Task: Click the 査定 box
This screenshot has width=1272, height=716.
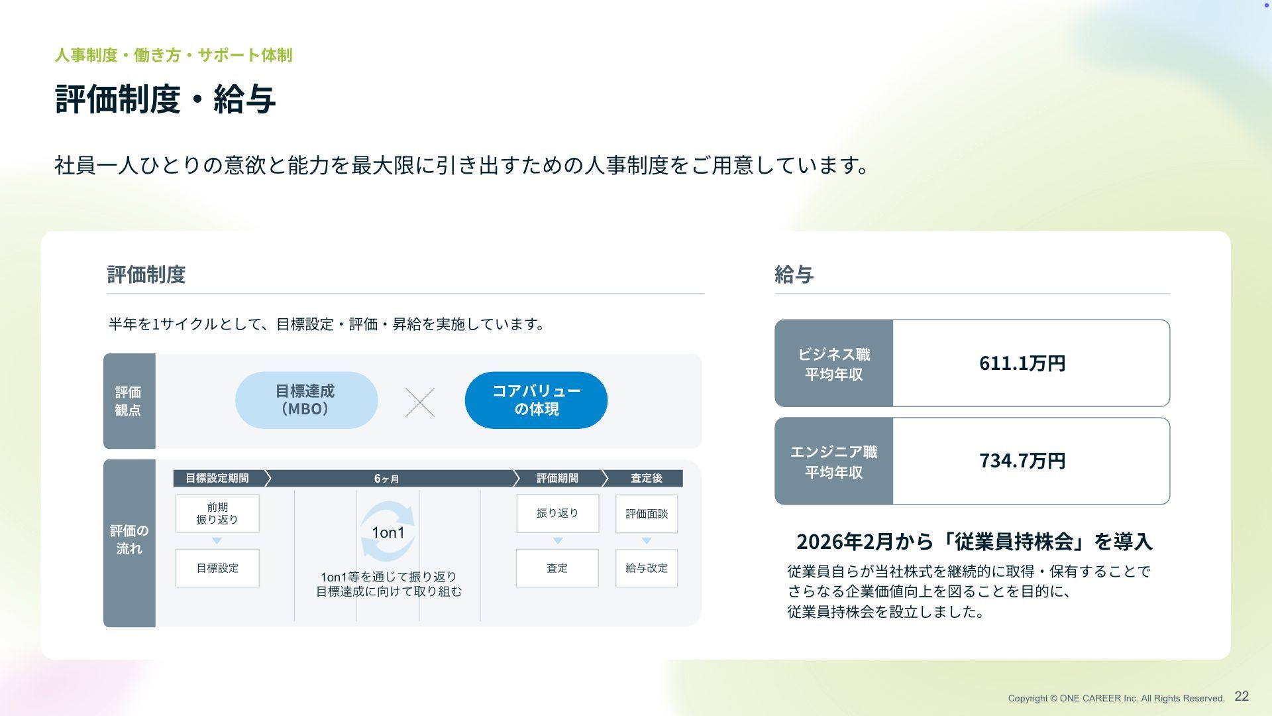Action: [557, 568]
